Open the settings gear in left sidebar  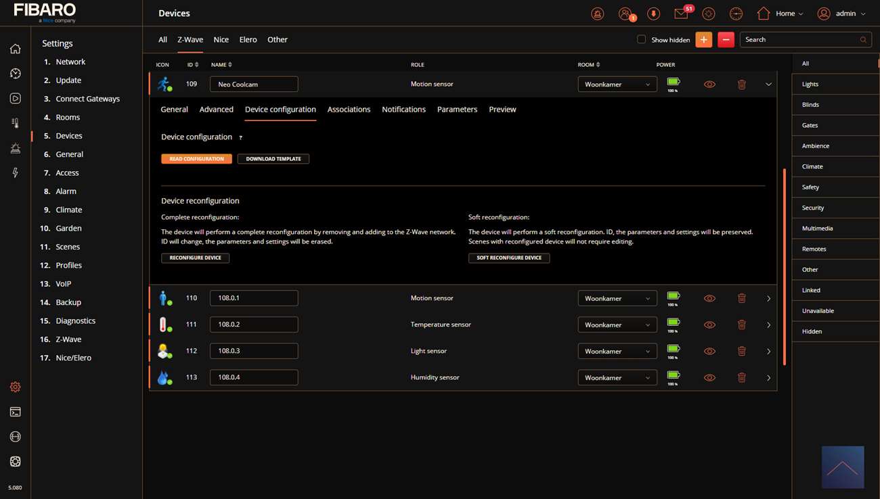15,387
